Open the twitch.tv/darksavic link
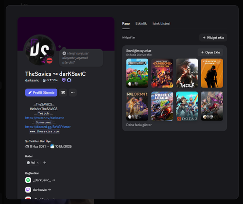This screenshot has width=243, height=204. click(x=45, y=118)
